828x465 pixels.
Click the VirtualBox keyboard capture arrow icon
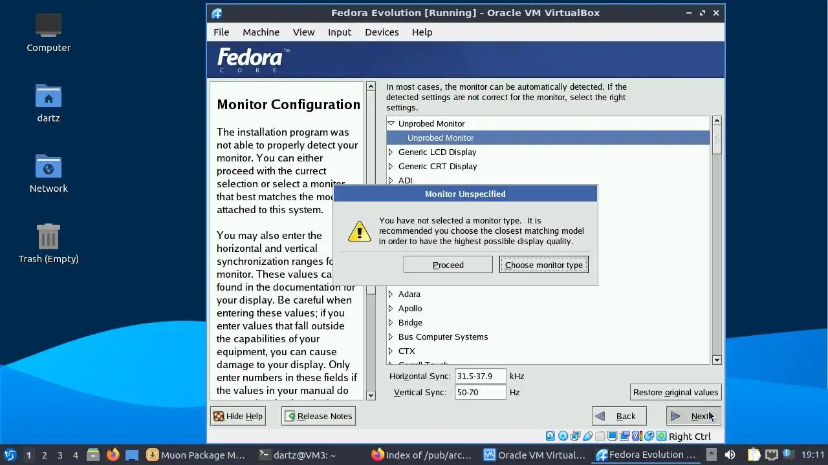pyautogui.click(x=661, y=436)
